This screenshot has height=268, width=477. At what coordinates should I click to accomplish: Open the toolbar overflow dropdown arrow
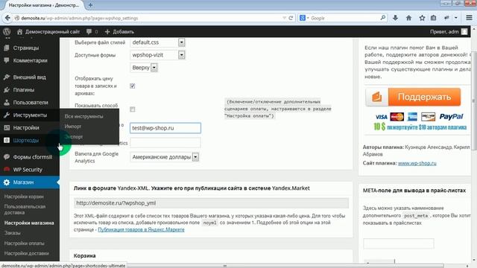pos(455,18)
